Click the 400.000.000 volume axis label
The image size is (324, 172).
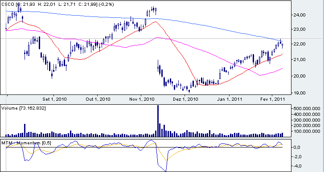[x=307, y=114]
